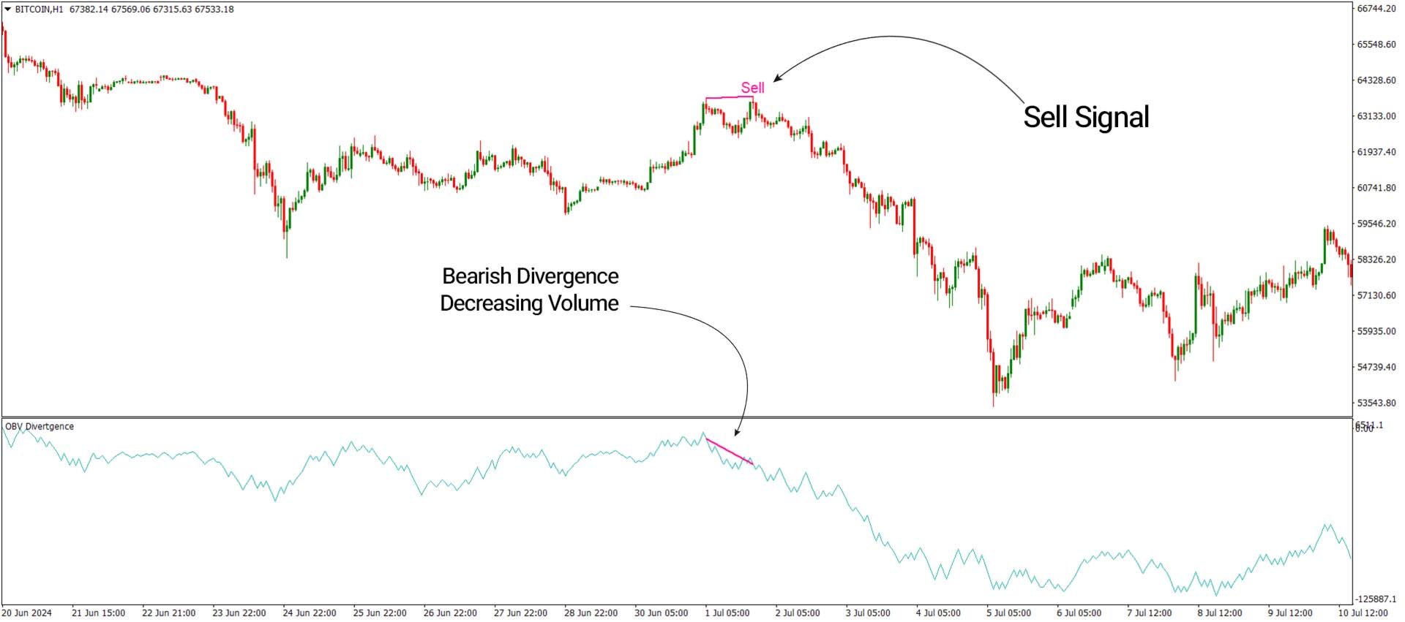Image resolution: width=1405 pixels, height=622 pixels.
Task: Click price axis level 66744.20
Action: point(1376,9)
